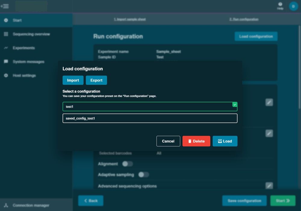Open the user profile avatar

(293, 6)
